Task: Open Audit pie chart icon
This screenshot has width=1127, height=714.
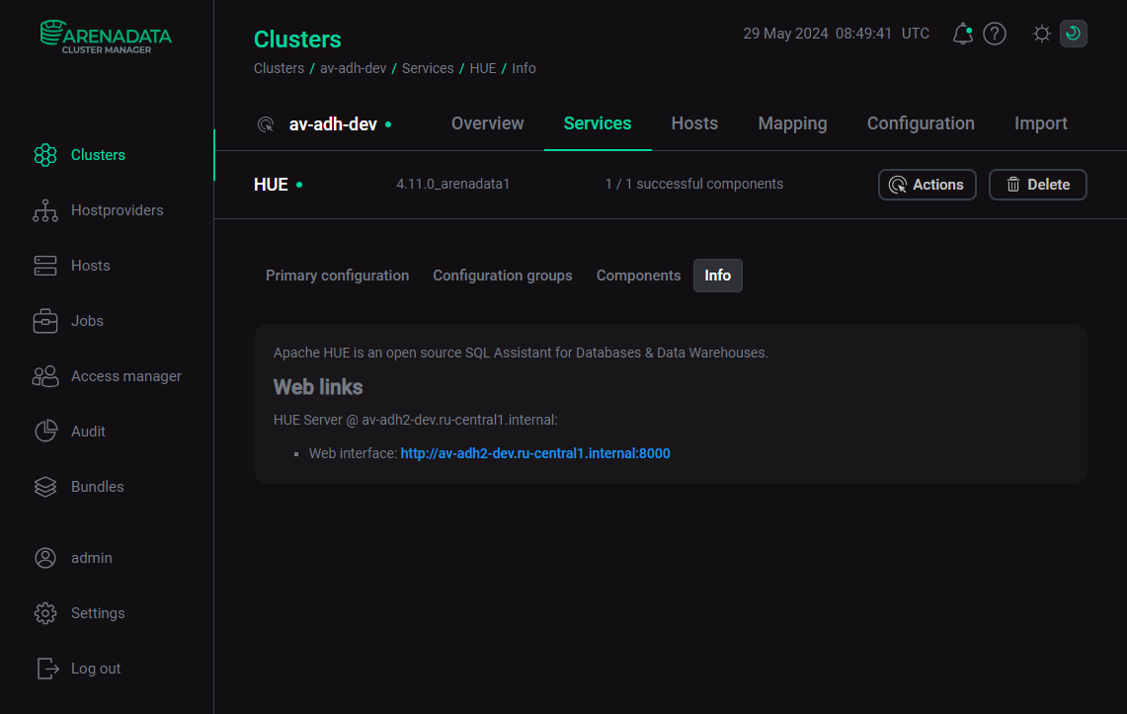Action: tap(45, 432)
